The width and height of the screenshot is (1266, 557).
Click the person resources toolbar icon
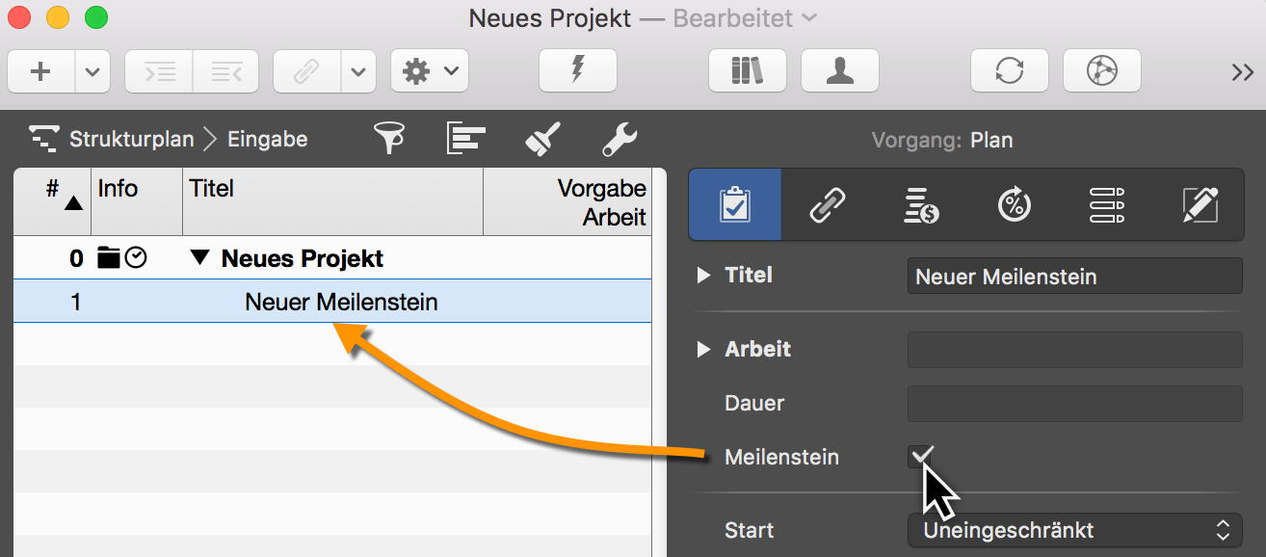(x=839, y=70)
